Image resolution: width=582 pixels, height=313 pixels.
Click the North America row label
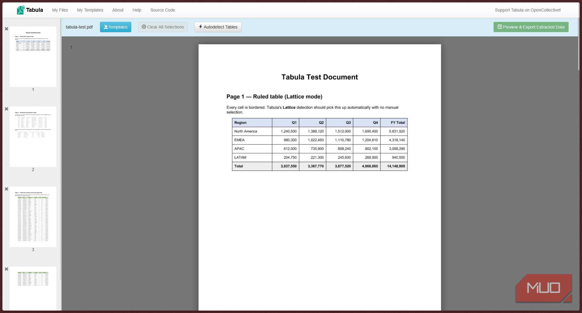point(246,131)
